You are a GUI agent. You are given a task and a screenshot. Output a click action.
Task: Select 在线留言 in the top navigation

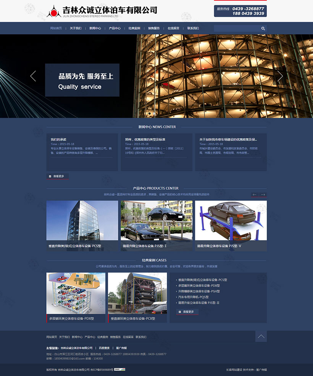click(x=173, y=28)
